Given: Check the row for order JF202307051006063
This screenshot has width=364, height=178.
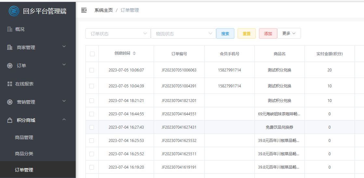Looking at the screenshot, I should point(92,70).
